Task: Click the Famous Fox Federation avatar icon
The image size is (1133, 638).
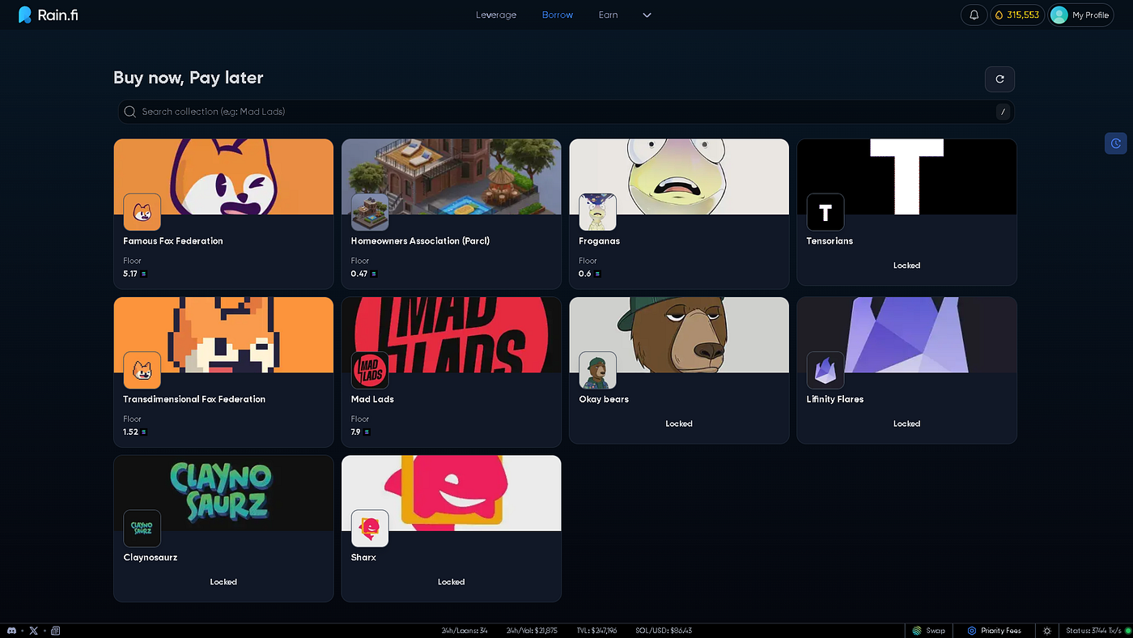Action: click(142, 212)
